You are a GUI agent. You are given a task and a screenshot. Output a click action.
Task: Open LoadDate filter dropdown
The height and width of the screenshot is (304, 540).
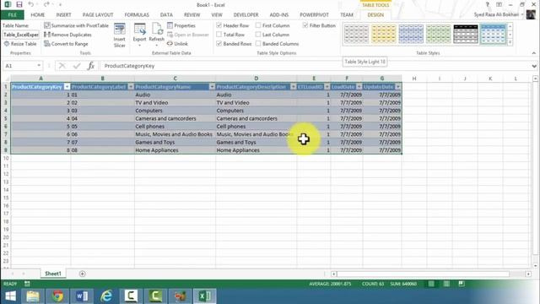tap(359, 87)
